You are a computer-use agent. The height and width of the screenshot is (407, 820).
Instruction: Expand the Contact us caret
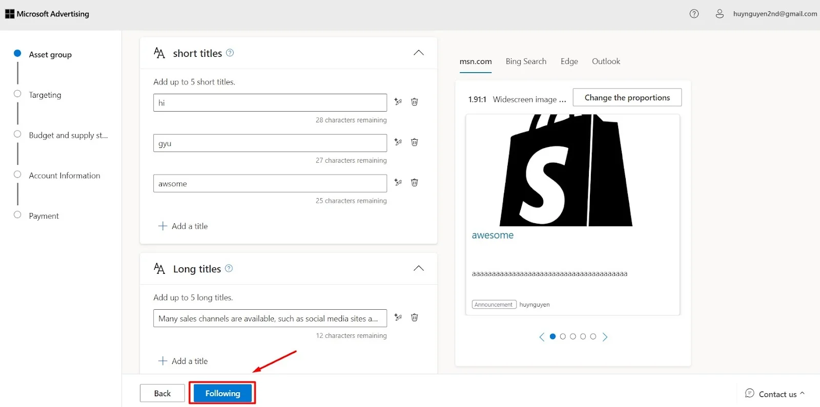(x=803, y=393)
